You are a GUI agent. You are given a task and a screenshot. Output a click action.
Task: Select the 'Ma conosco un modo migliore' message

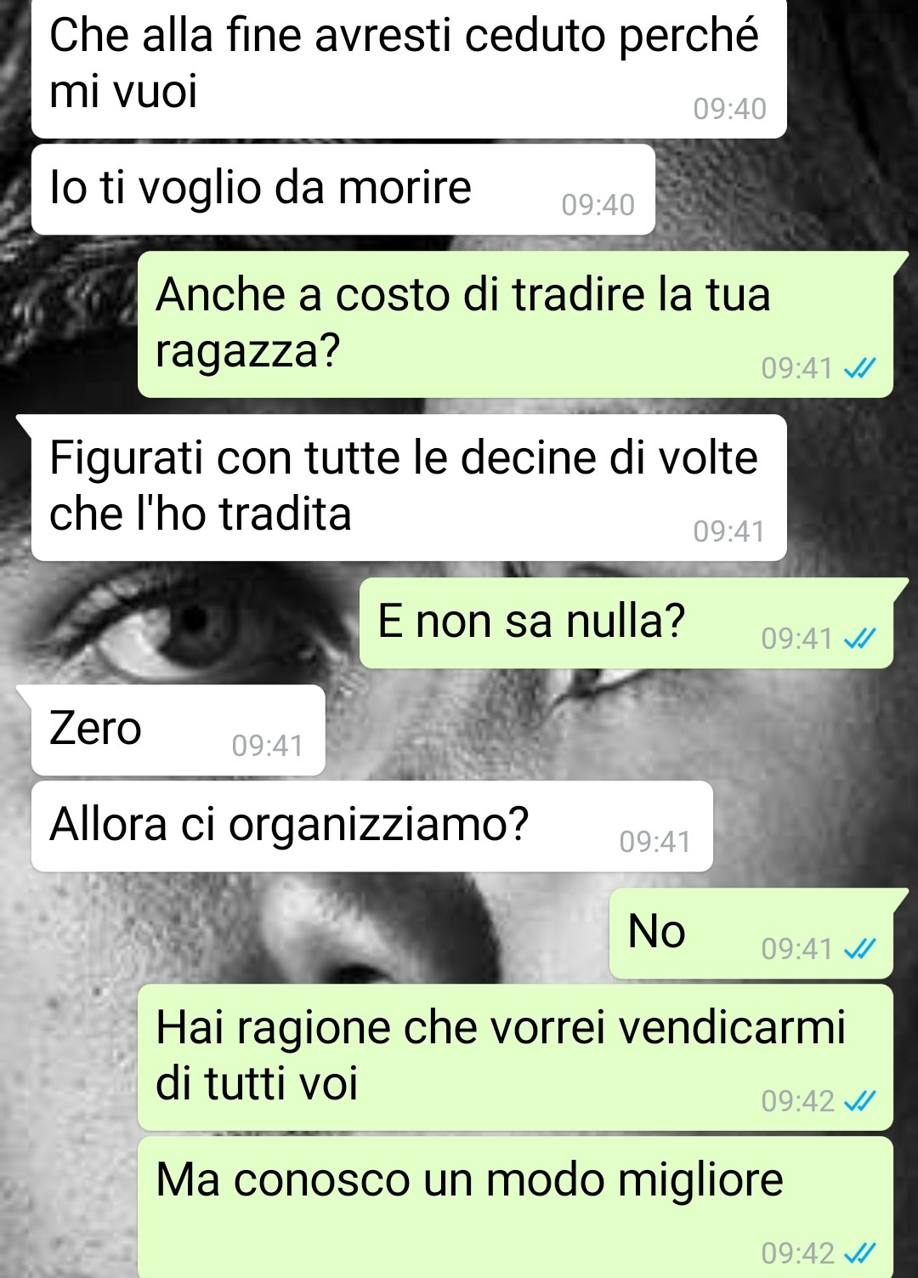coord(515,1207)
